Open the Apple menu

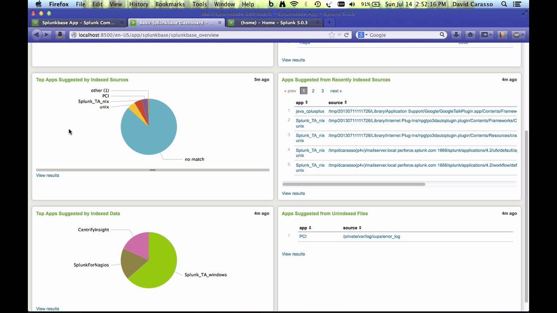pyautogui.click(x=38, y=4)
